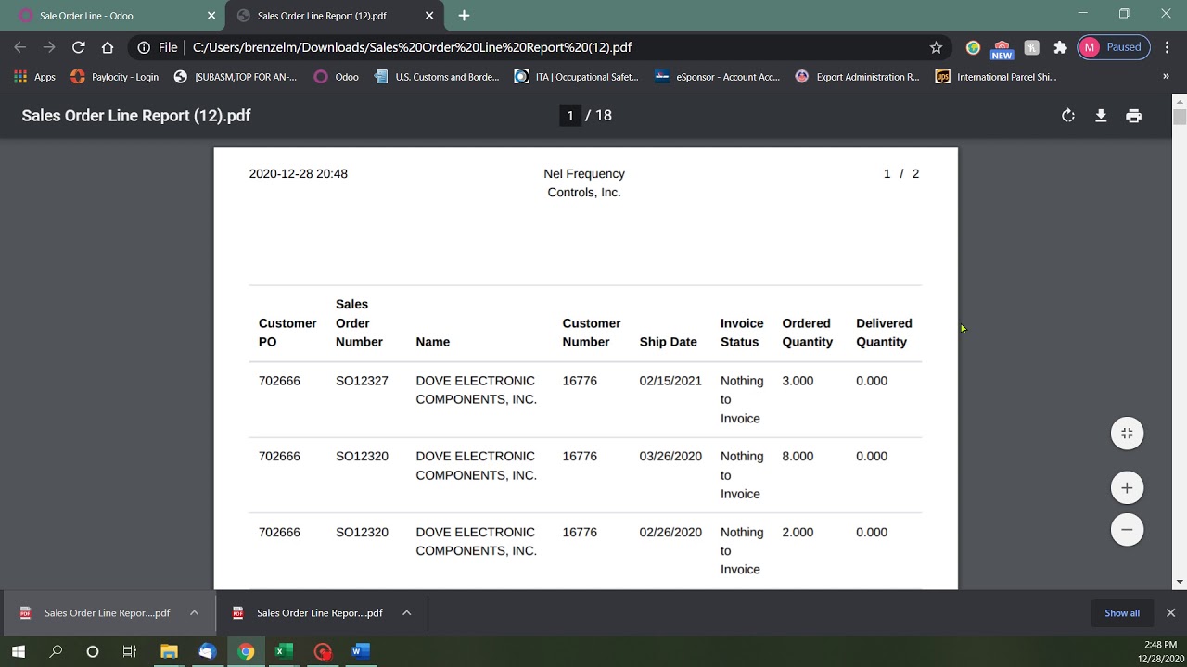Image resolution: width=1187 pixels, height=667 pixels.
Task: Open Export Administration bookmark
Action: click(857, 77)
